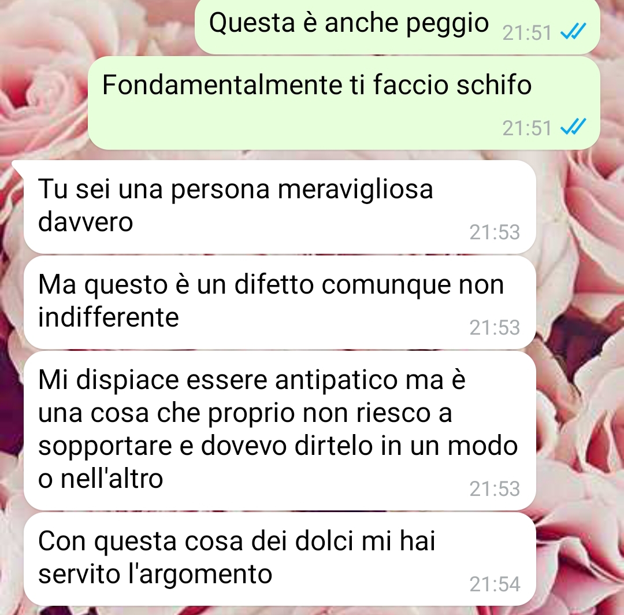Tap the 21:54 timestamp beside "servito l'argomento"

pos(495,584)
